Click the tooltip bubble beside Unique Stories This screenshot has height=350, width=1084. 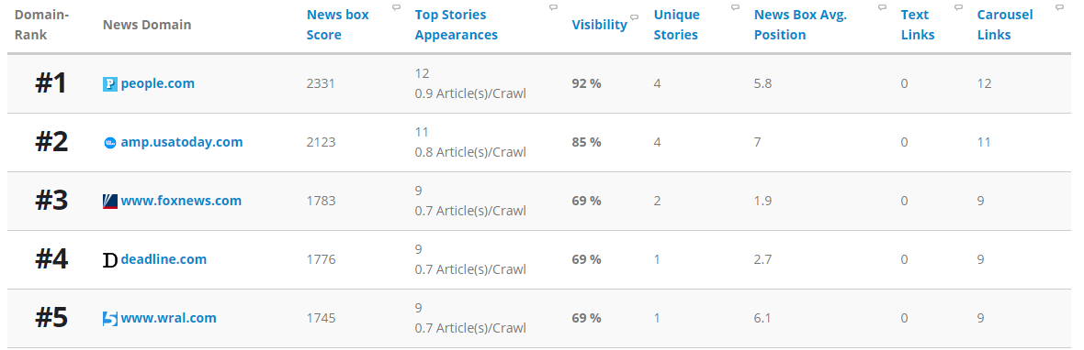(736, 7)
